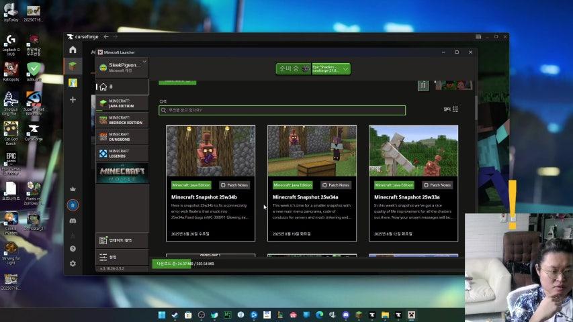The image size is (573, 322).
Task: Select Minecraft Dungeons in sidebar
Action: pos(122,137)
